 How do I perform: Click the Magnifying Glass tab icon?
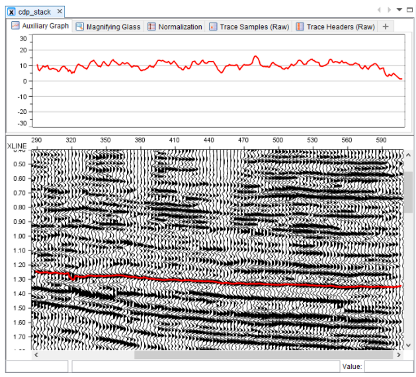coord(79,27)
